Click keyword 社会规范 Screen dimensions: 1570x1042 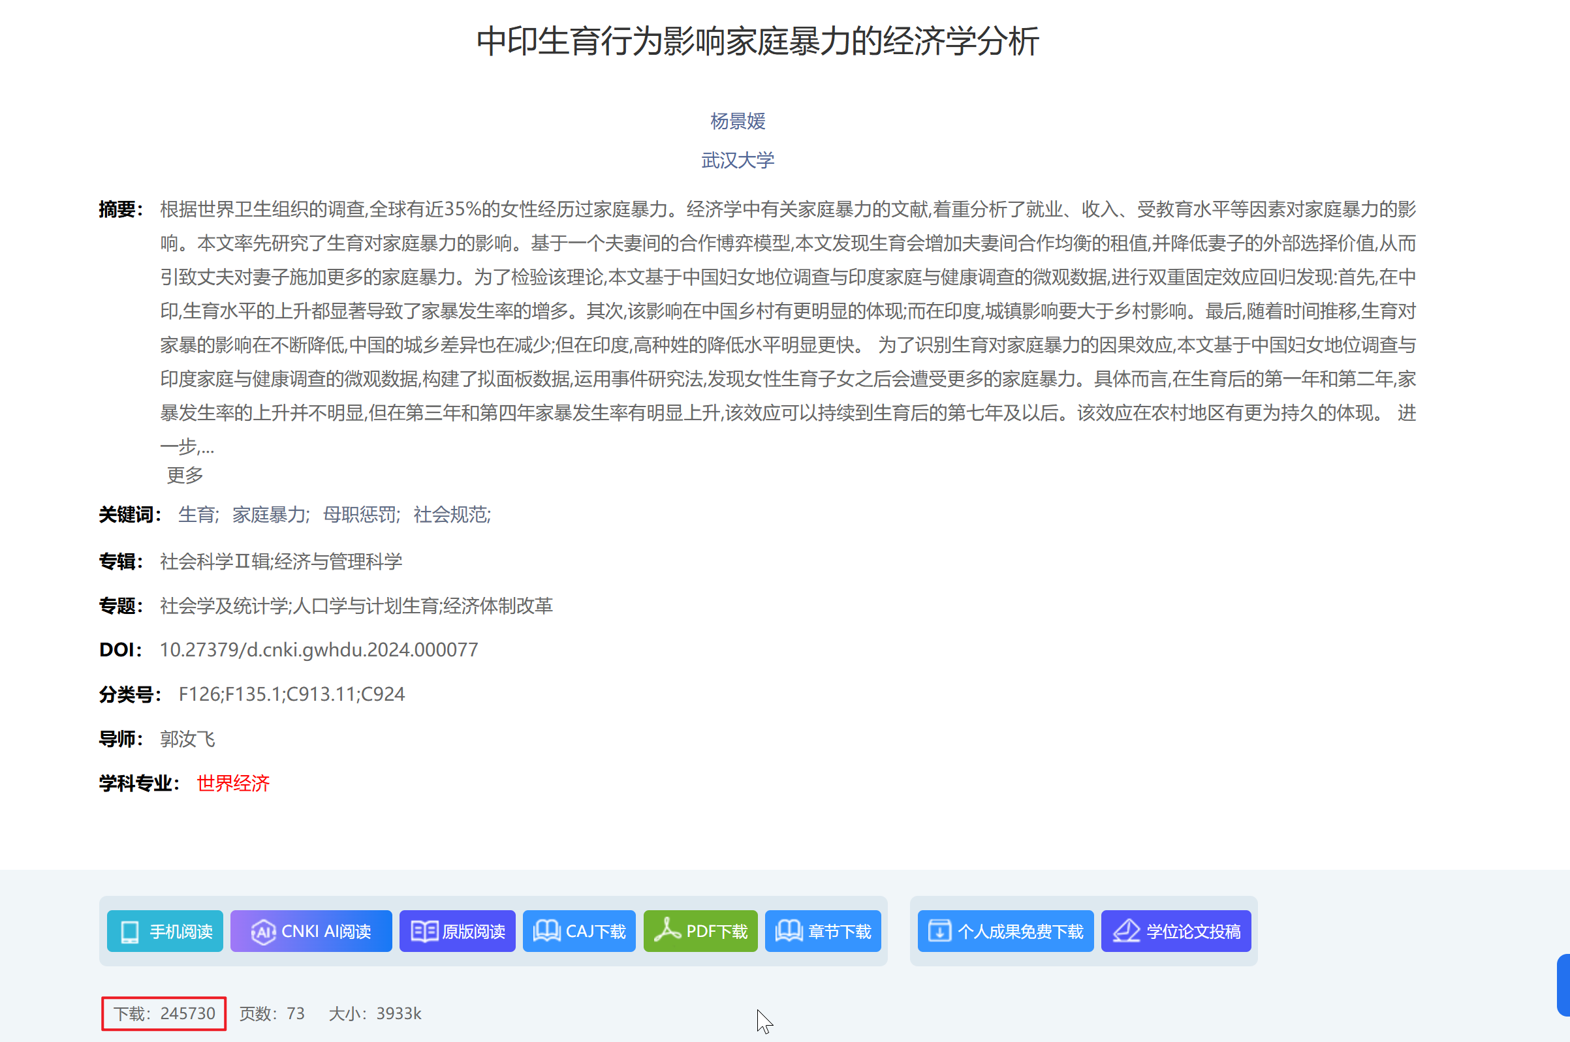tap(450, 514)
